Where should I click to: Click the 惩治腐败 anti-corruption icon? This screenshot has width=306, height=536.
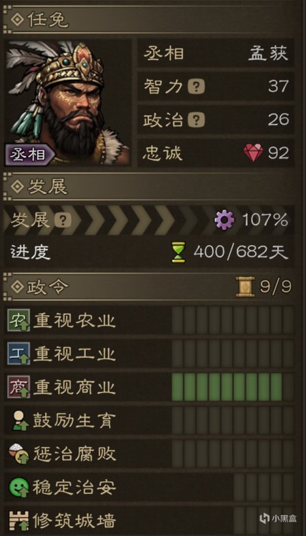(x=19, y=453)
